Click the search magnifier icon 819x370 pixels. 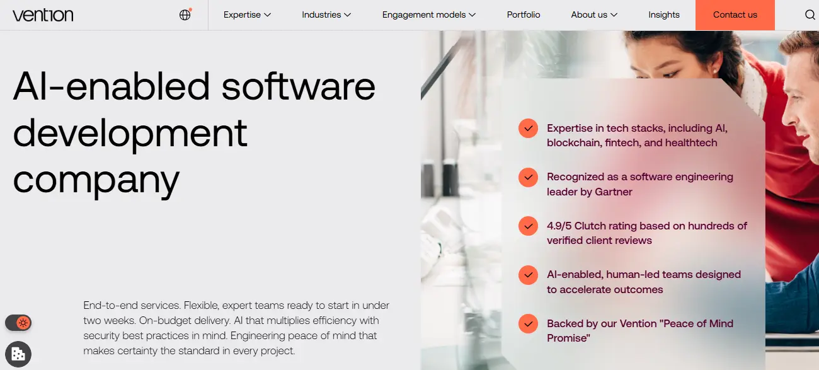coord(810,15)
